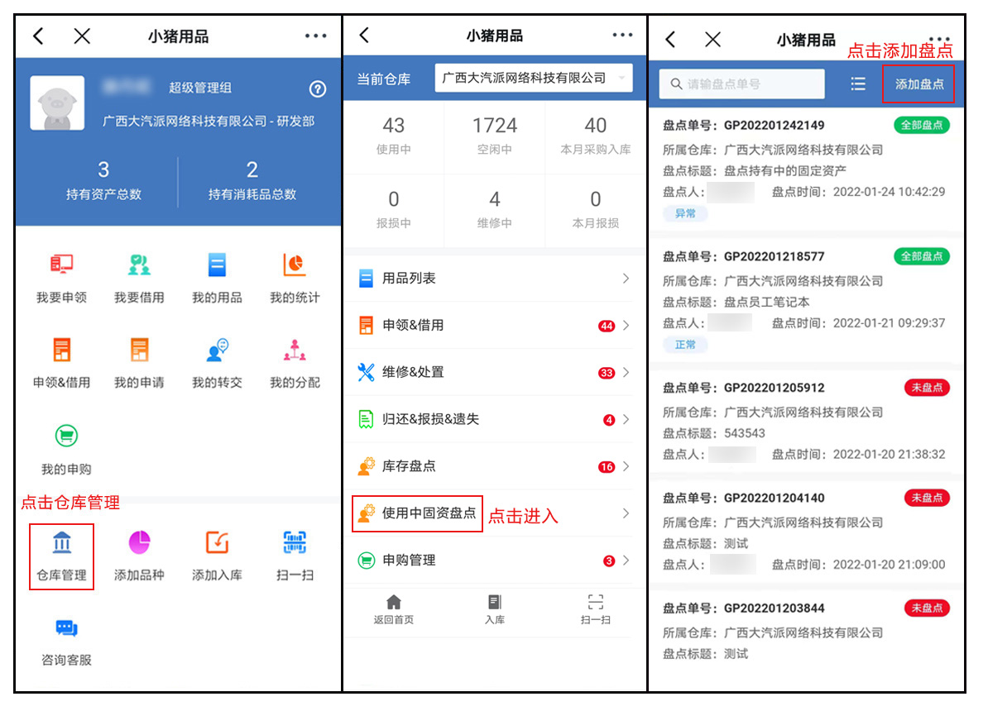Expand 库存盘点 via its chevron
This screenshot has width=988, height=711.
click(x=626, y=466)
